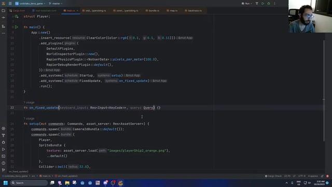
Task: Show more tool windows ellipsis
Action: pyautogui.click(x=4, y=33)
